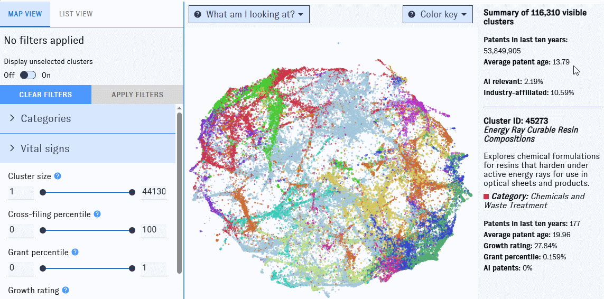Screen dimensions: 604x299
Task: Click the 'AI relevant: 2.19%' line
Action: coord(514,82)
